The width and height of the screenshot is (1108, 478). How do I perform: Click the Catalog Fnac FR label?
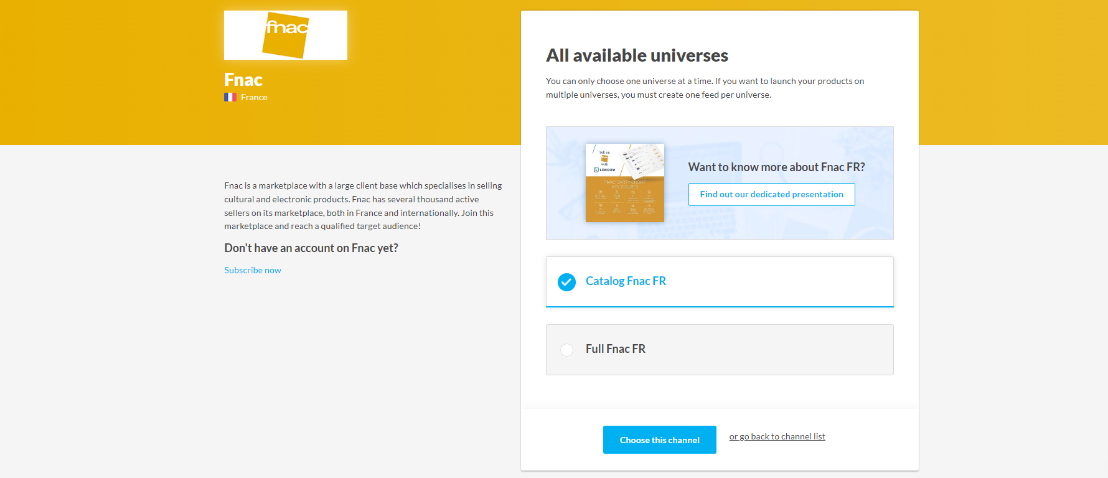point(626,281)
